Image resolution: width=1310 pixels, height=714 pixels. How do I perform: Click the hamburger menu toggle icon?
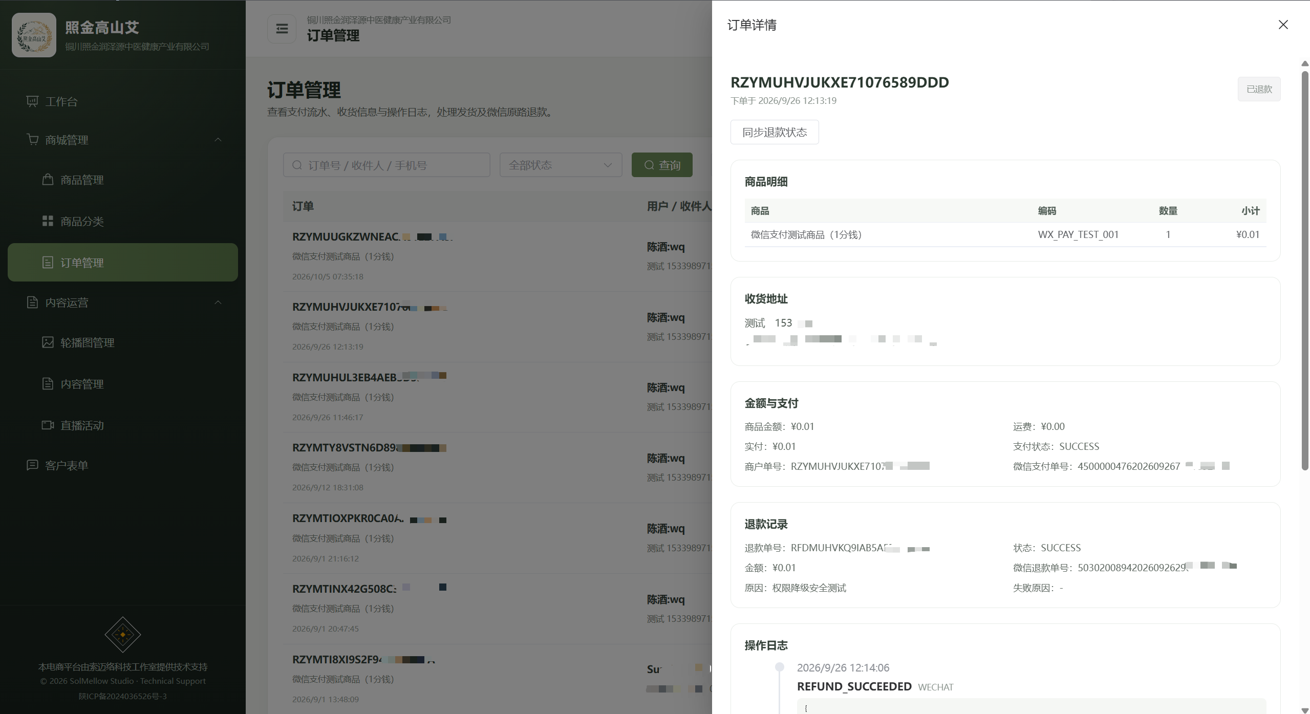pos(282,29)
